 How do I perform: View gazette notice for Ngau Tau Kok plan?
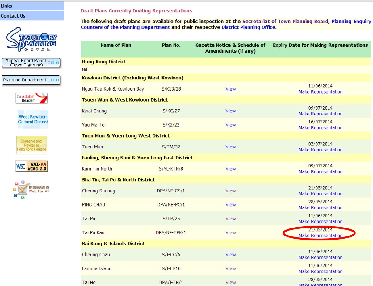pyautogui.click(x=230, y=89)
